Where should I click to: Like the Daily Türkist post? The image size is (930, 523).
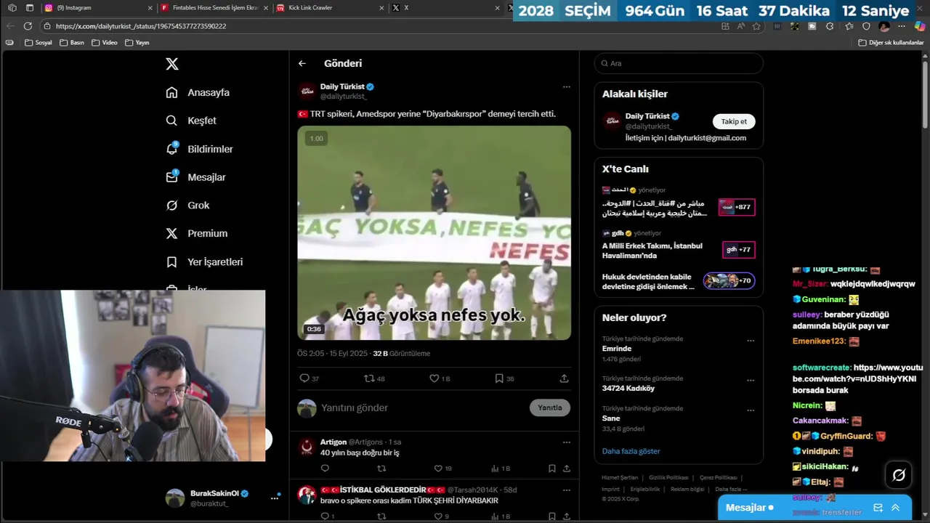point(440,378)
